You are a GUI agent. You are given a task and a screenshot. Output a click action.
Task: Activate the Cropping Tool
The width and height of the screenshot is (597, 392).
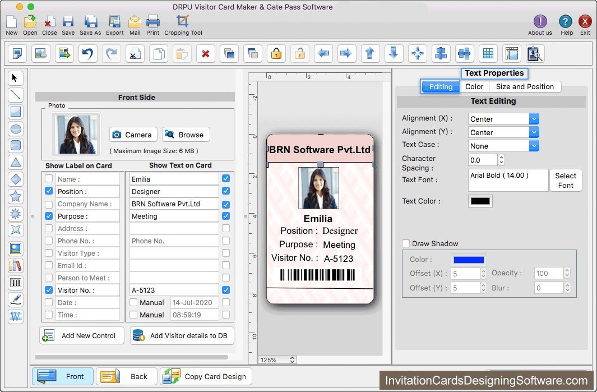(x=183, y=21)
